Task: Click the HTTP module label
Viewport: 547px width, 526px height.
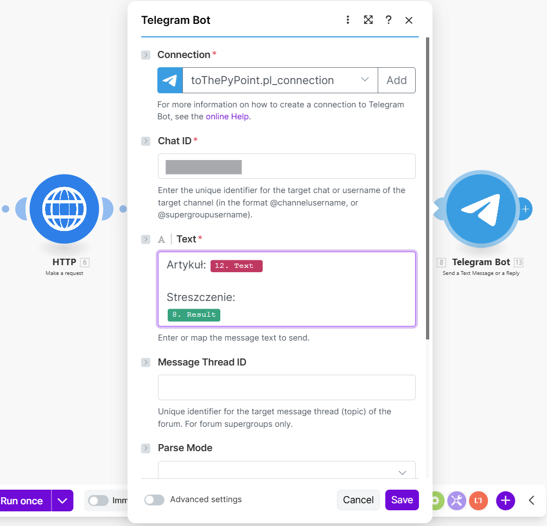Action: pos(64,262)
